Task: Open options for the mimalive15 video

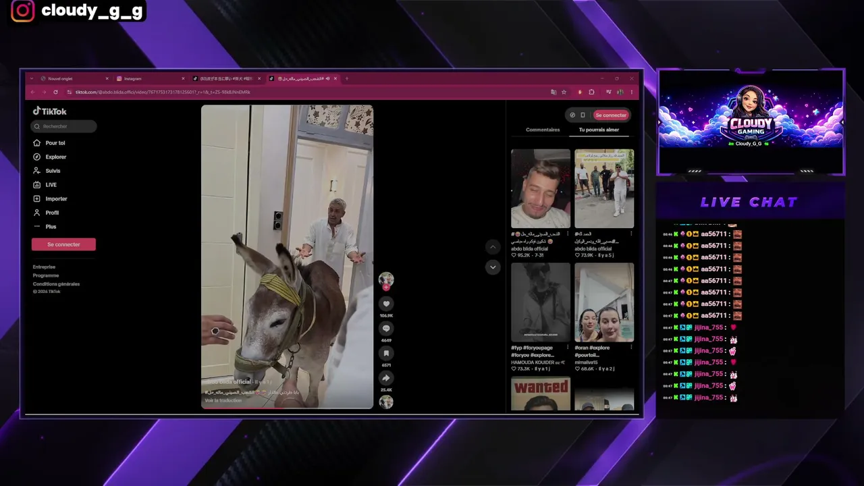Action: (631, 348)
